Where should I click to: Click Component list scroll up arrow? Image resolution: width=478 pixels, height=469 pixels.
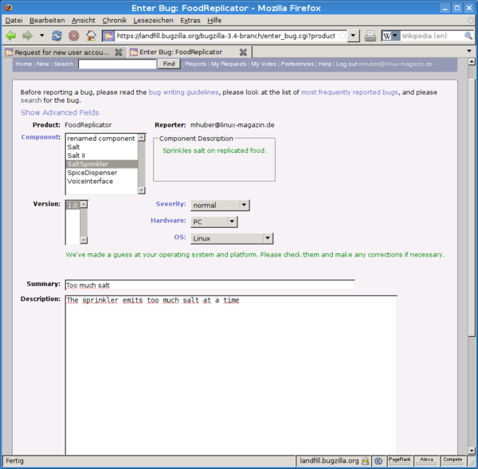coord(141,138)
